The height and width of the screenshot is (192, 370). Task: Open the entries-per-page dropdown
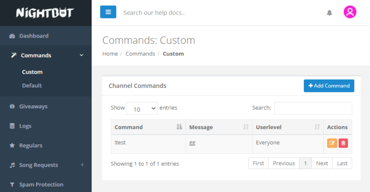click(142, 109)
